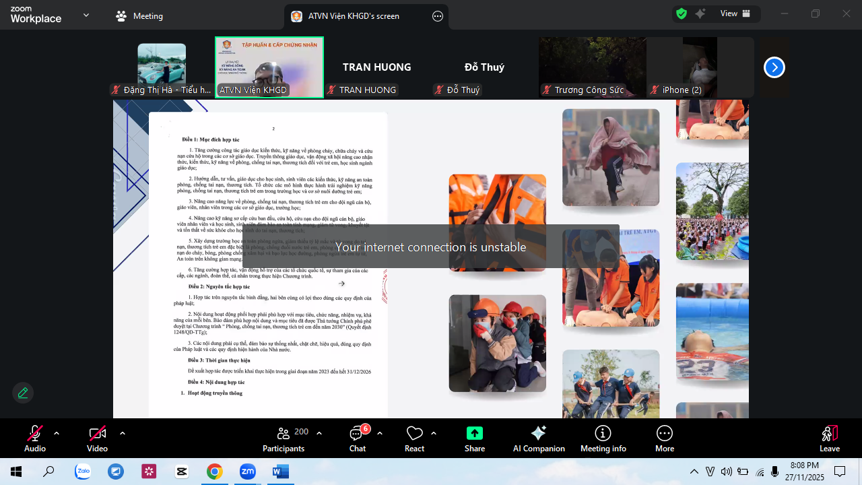Open the More options menu

point(664,439)
